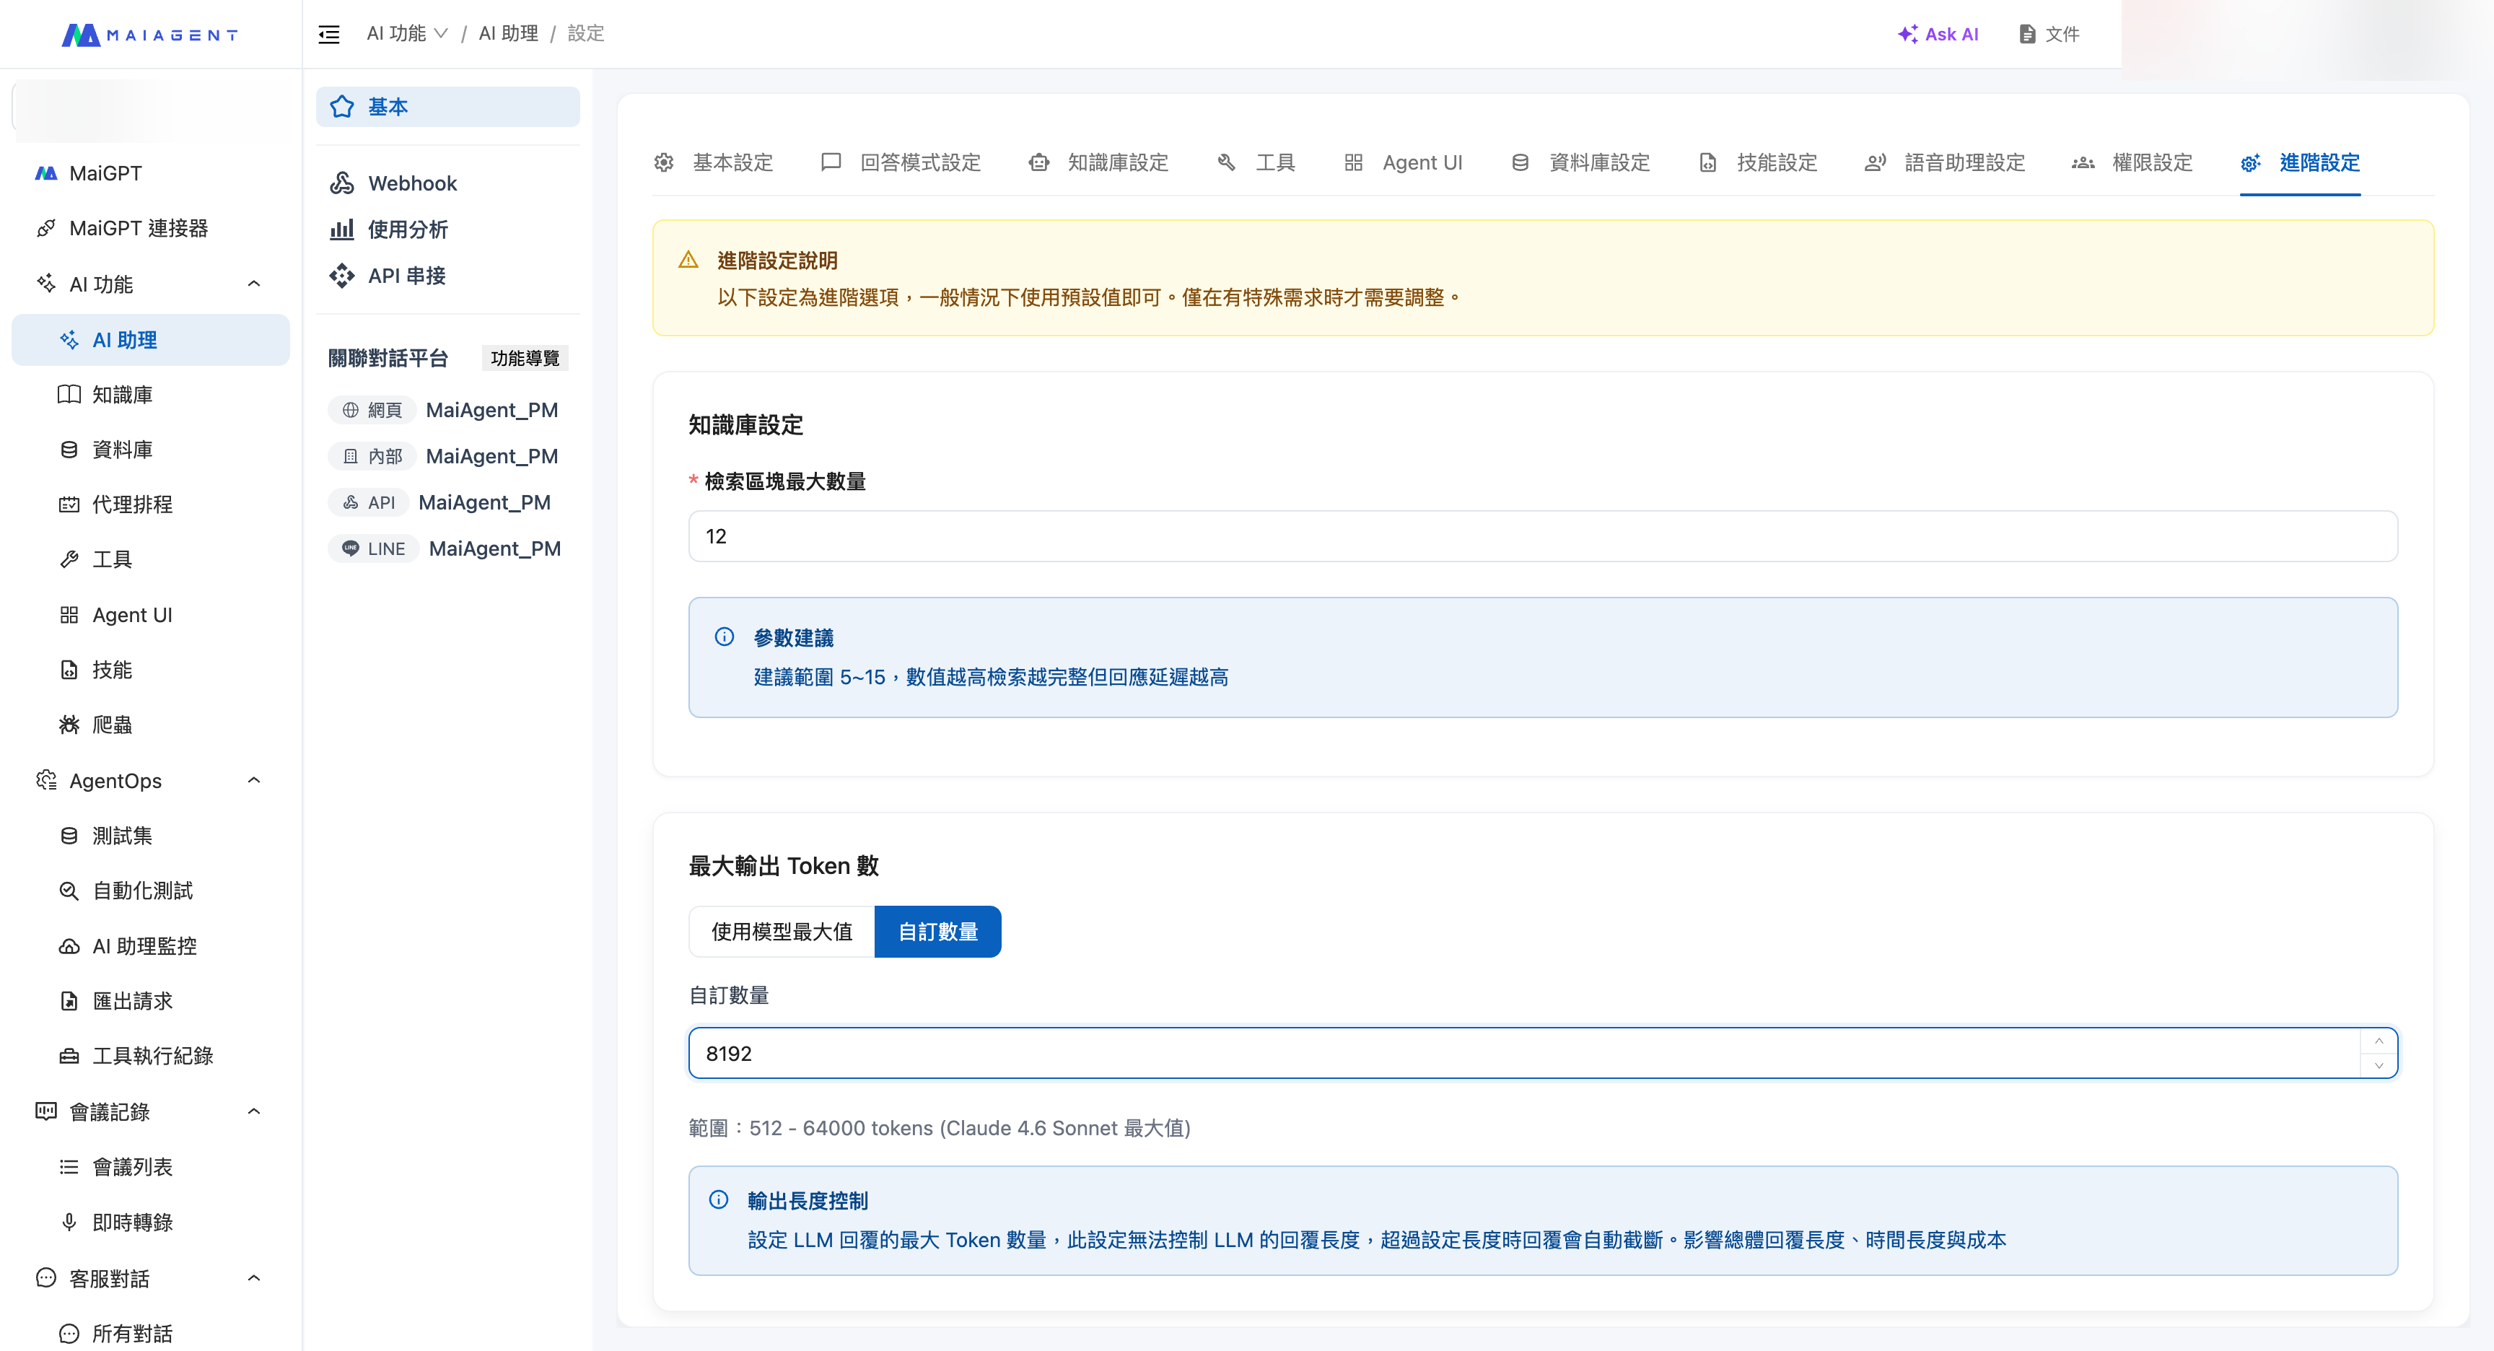Collapse the 客服對話 sidebar section
The height and width of the screenshot is (1351, 2494).
[x=254, y=1278]
